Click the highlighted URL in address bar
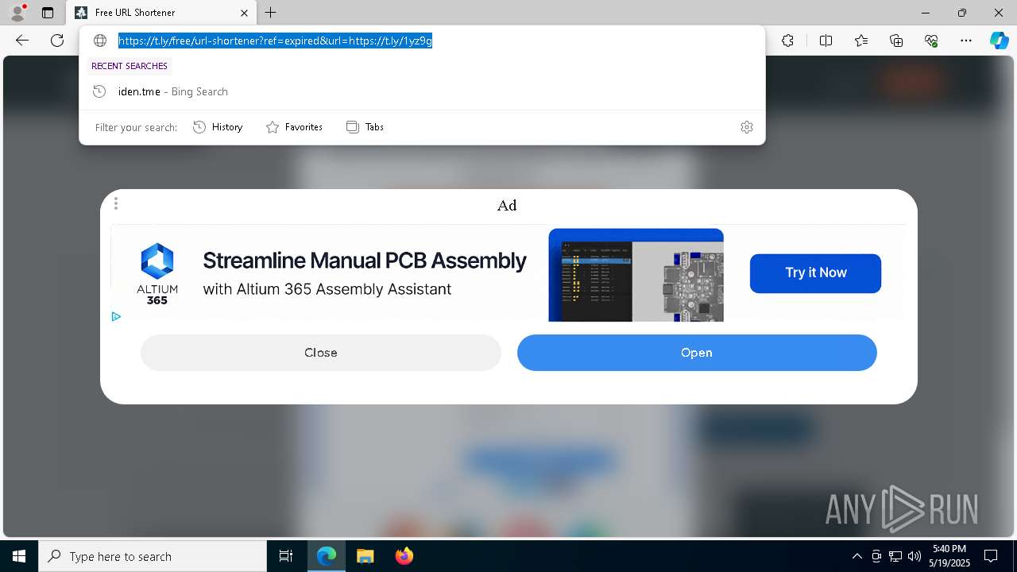 click(x=275, y=41)
